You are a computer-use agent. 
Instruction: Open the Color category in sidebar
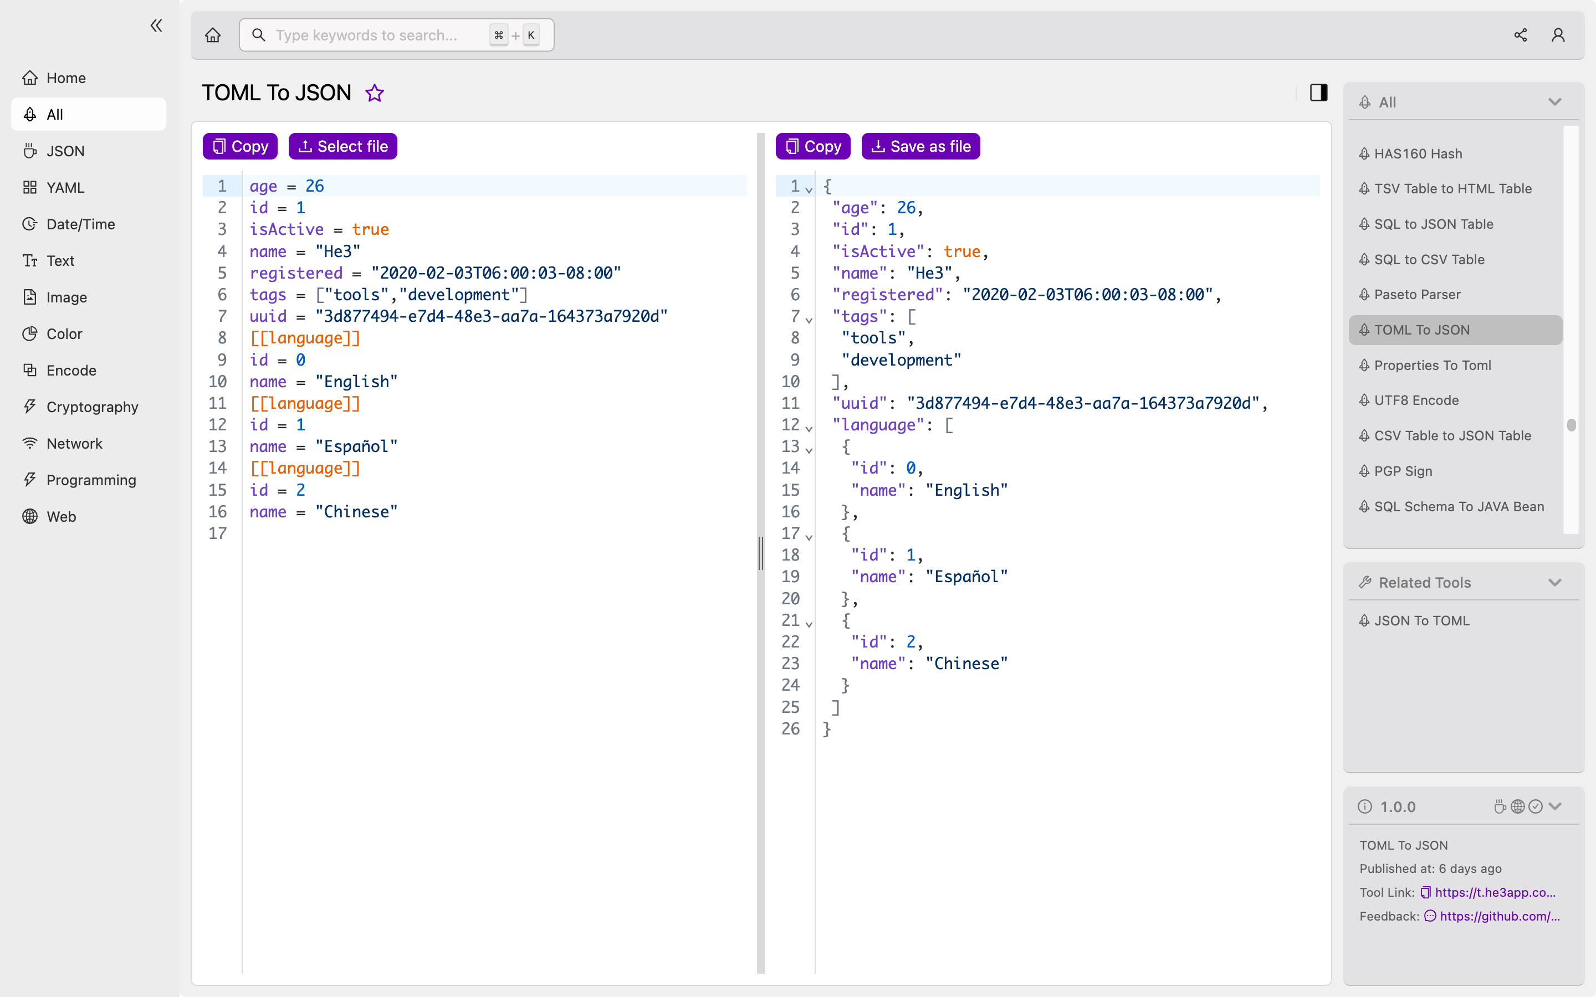tap(88, 333)
